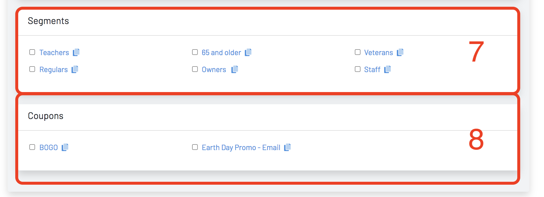Click copy icon next to BOGO

65,147
